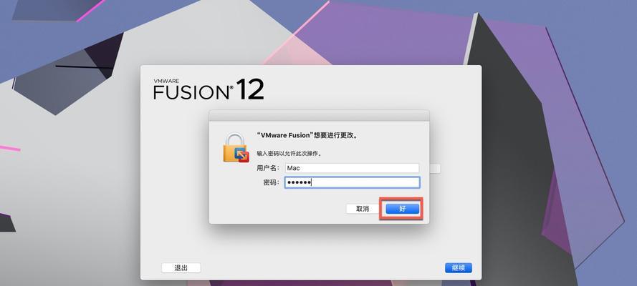This screenshot has width=637, height=286.
Task: Focus the 用户名 field containing Mac
Action: [352, 168]
